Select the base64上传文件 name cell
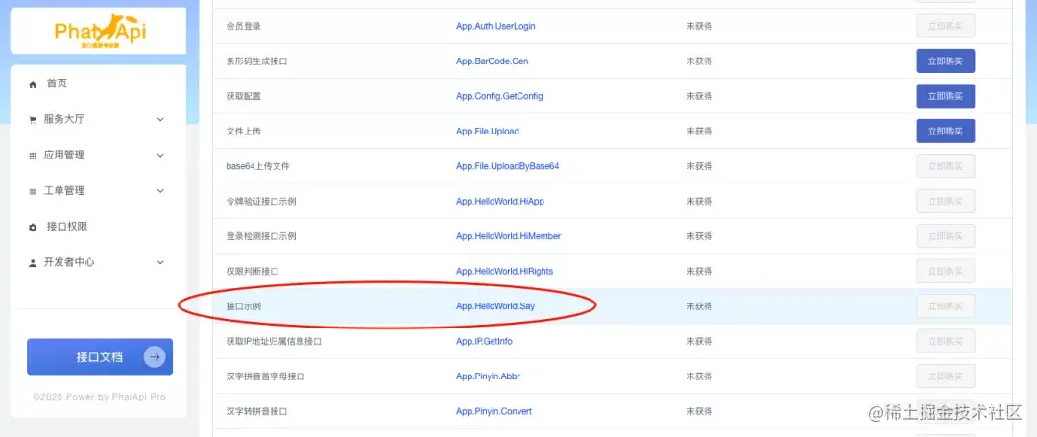1037x437 pixels. (258, 166)
